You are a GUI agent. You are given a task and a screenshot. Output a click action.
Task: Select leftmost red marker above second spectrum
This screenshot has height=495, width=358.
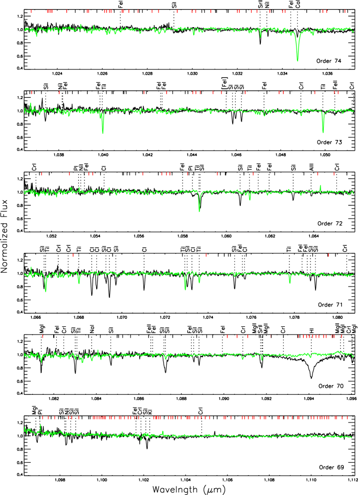[32, 92]
